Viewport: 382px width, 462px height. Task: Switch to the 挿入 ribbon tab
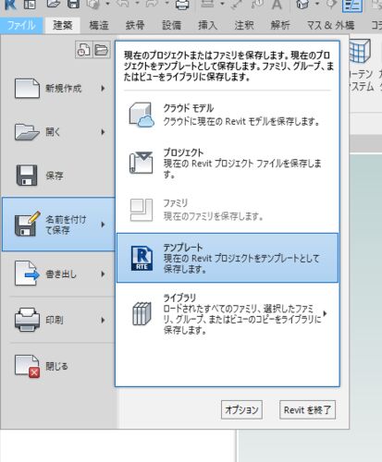coord(207,25)
